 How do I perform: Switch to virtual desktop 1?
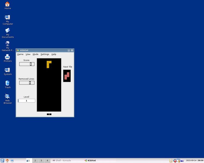pyautogui.click(x=29, y=161)
